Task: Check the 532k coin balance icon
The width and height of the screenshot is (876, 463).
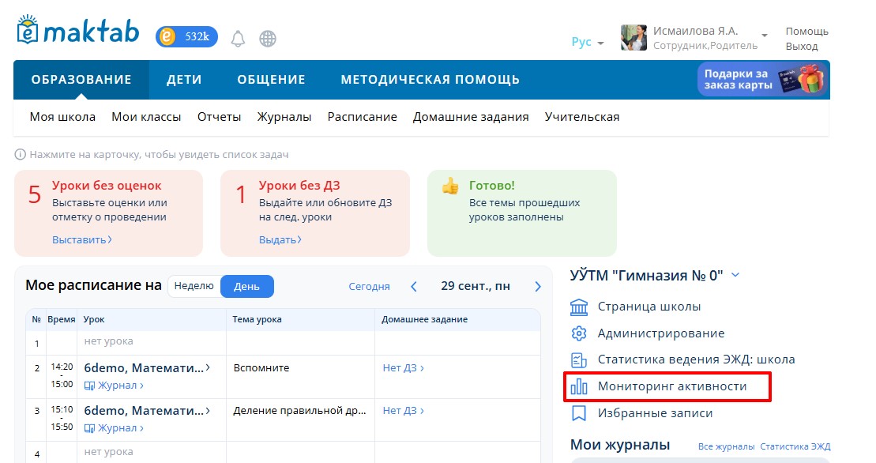Action: pos(186,36)
